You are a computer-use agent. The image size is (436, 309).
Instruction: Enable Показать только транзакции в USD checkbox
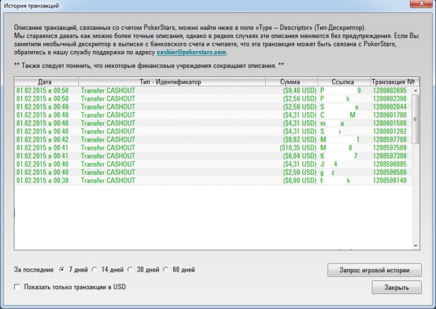tap(17, 287)
